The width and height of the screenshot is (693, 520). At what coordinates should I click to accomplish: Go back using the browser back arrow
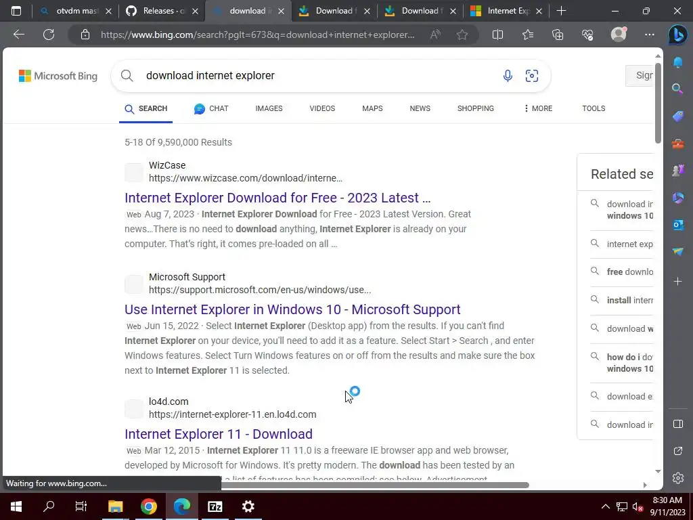coord(18,35)
